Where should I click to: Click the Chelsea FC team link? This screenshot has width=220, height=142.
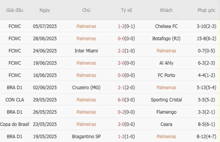tap(166, 26)
